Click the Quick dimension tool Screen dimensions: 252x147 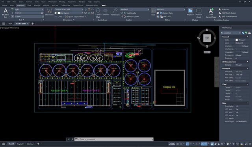tap(69, 17)
